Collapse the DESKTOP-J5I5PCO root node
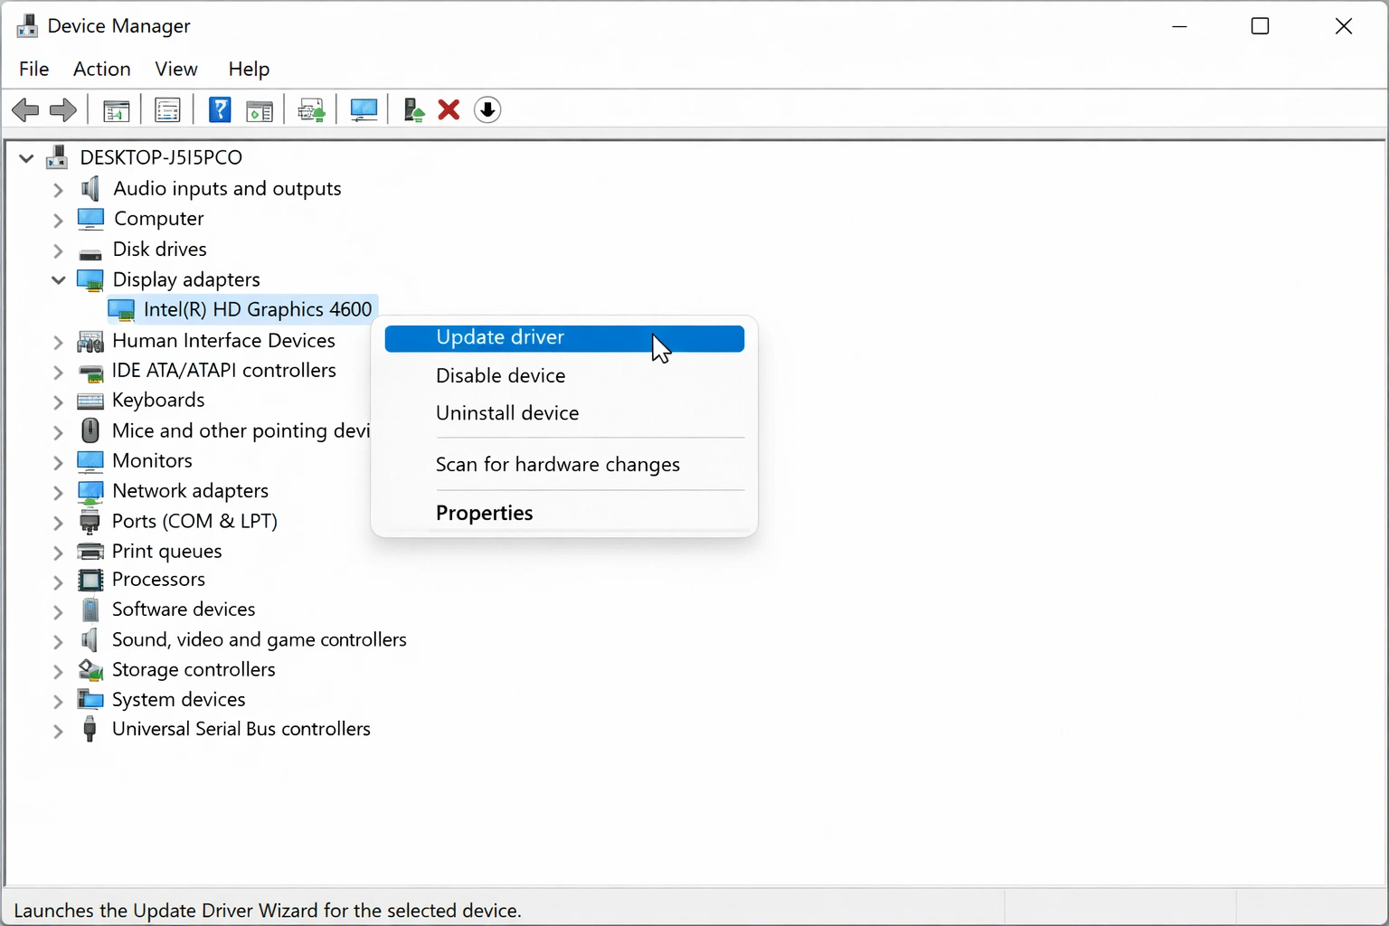The height and width of the screenshot is (926, 1389). pyautogui.click(x=26, y=158)
